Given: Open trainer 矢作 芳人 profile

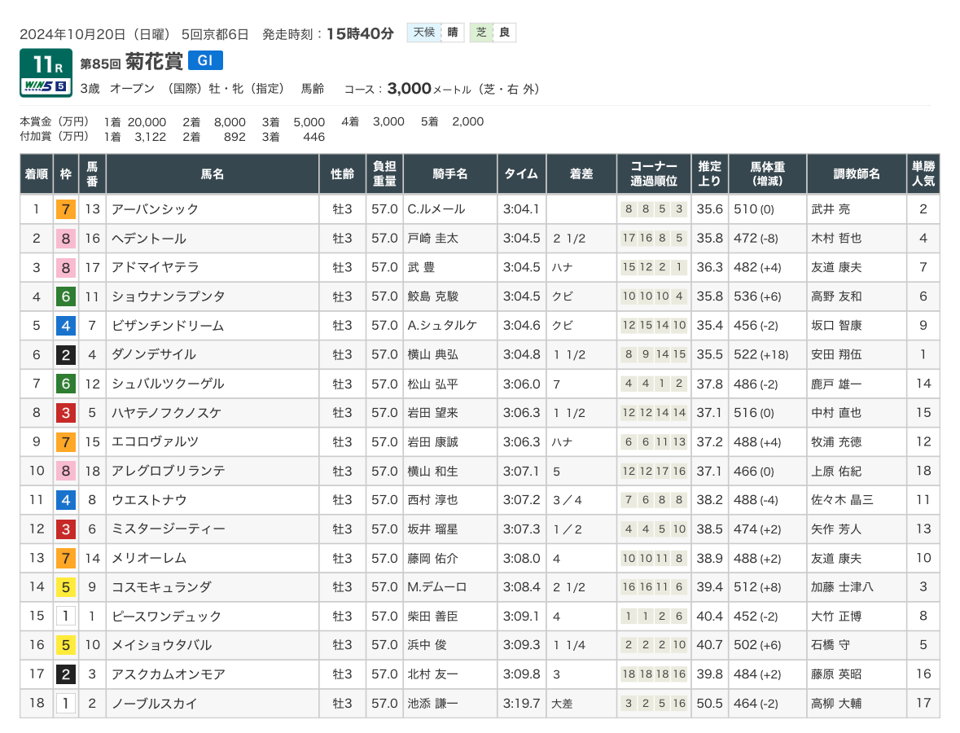Looking at the screenshot, I should [836, 529].
